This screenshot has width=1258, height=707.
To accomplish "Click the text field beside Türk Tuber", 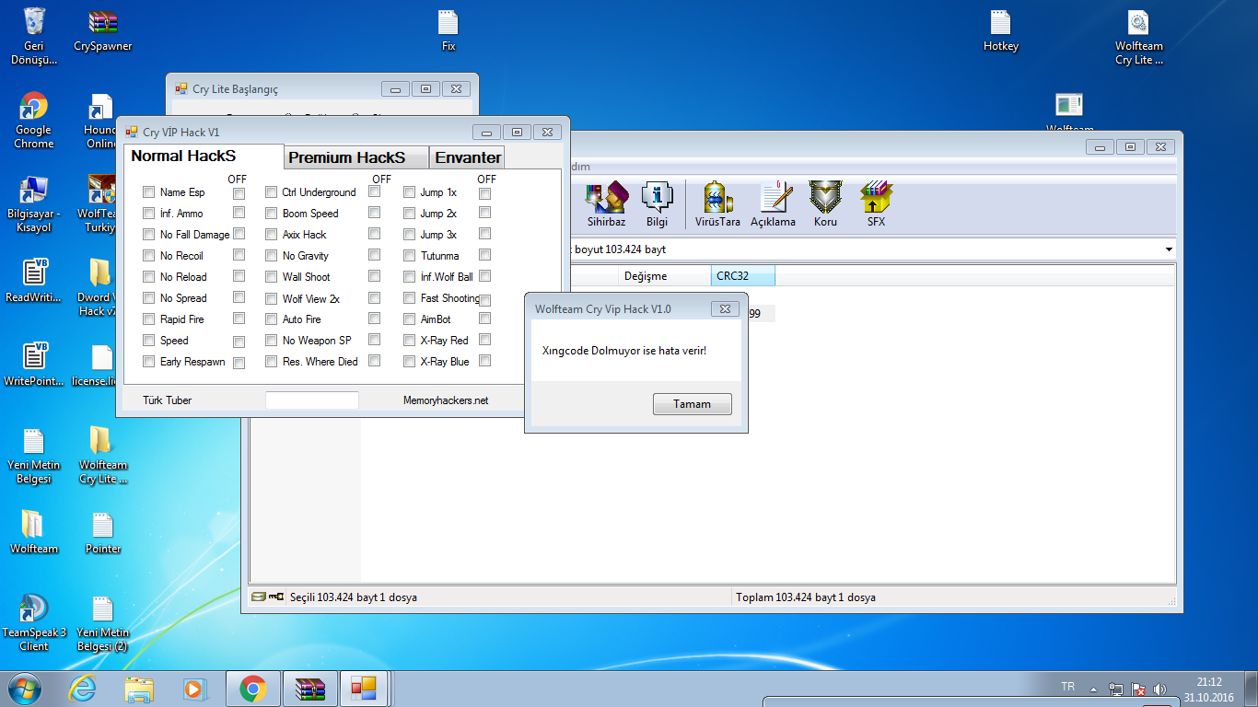I will [312, 400].
